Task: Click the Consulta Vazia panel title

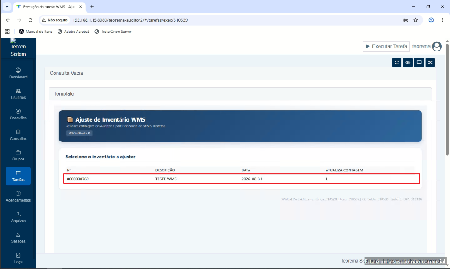Action: pyautogui.click(x=66, y=73)
